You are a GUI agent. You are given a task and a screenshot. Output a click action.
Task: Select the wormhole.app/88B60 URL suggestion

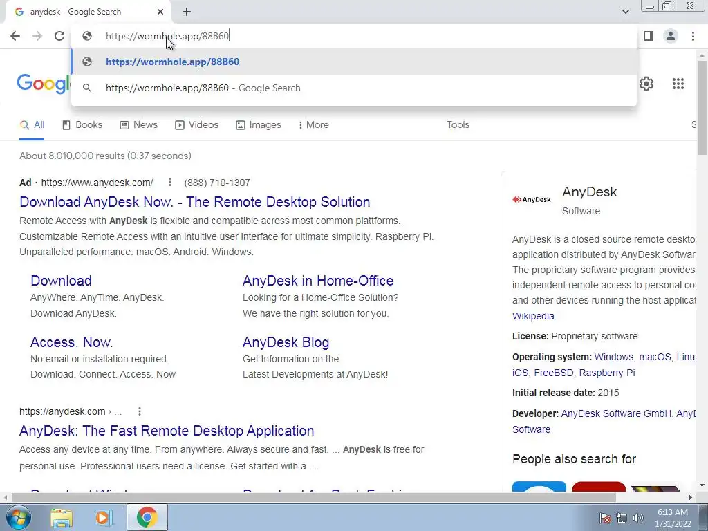click(x=354, y=62)
